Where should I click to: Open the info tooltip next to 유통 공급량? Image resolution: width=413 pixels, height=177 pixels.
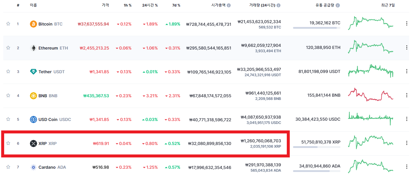[338, 5]
